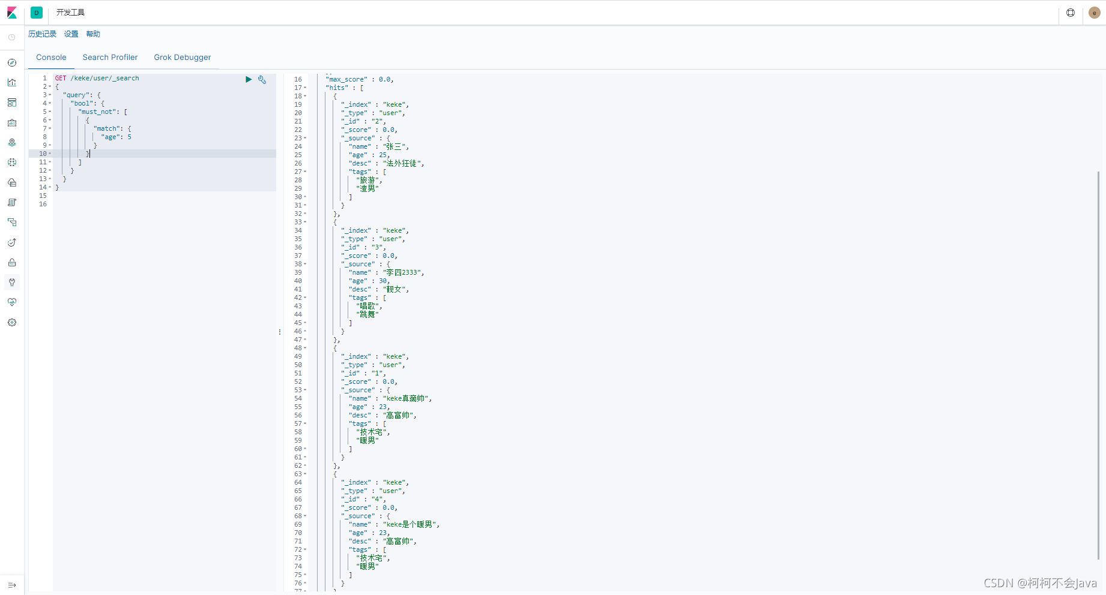The width and height of the screenshot is (1106, 595).
Task: Open Canvas icon in sidebar
Action: click(12, 122)
